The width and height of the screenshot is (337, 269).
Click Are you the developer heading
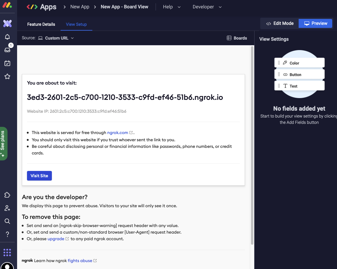click(x=55, y=197)
